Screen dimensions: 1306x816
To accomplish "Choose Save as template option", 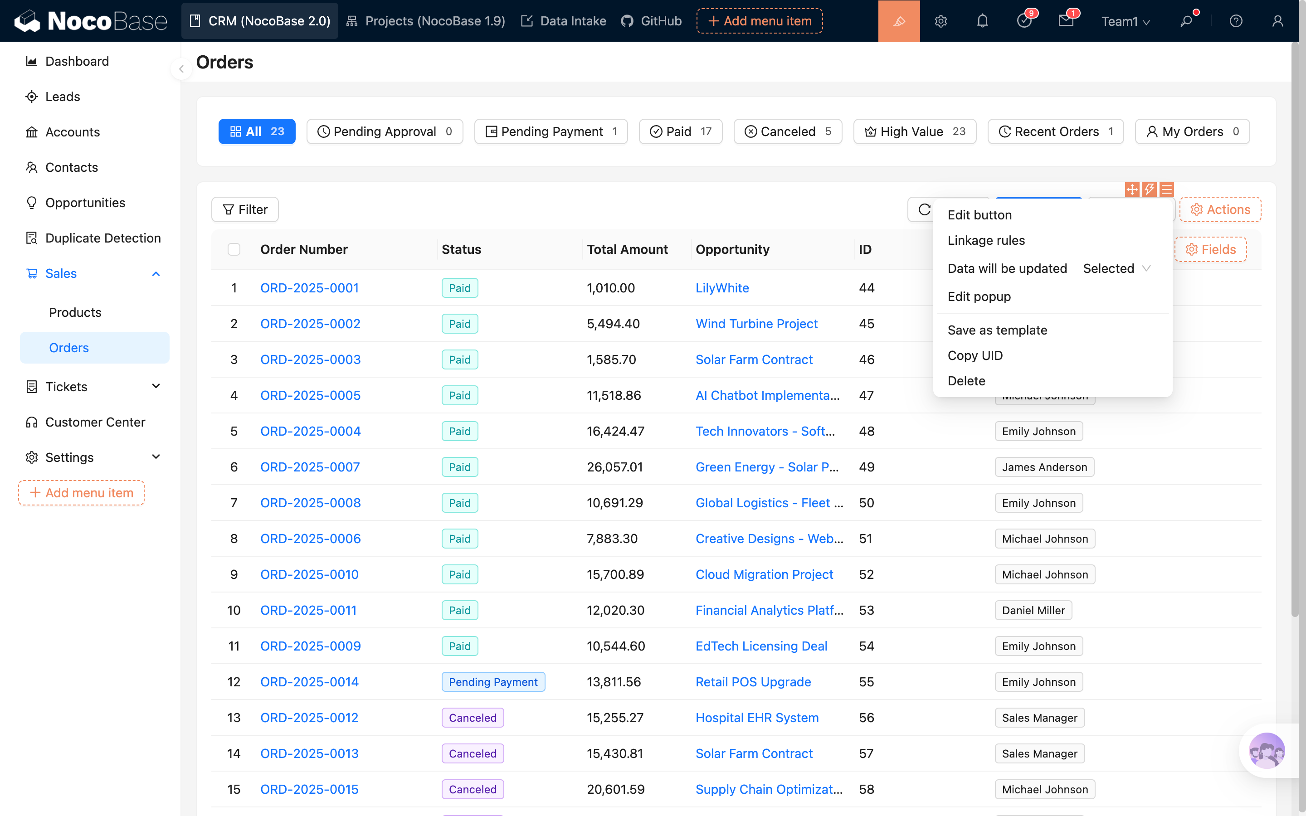I will 997,330.
